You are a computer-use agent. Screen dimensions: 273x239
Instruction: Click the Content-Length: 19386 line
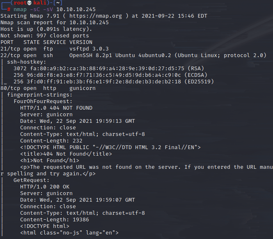[x=56, y=219]
